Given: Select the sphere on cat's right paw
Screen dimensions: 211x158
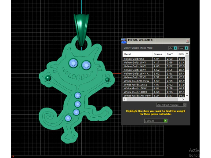Looking at the screenshot, I should pyautogui.click(x=107, y=79).
